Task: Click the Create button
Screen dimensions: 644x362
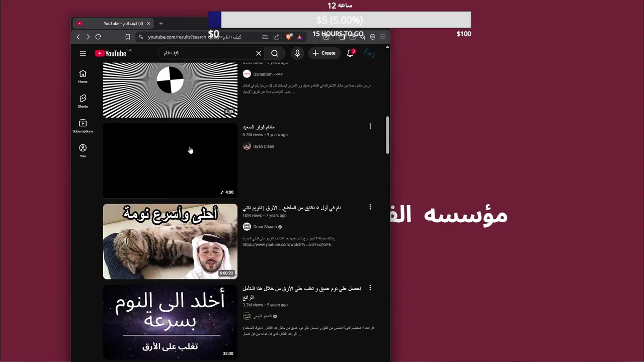Action: pyautogui.click(x=324, y=53)
